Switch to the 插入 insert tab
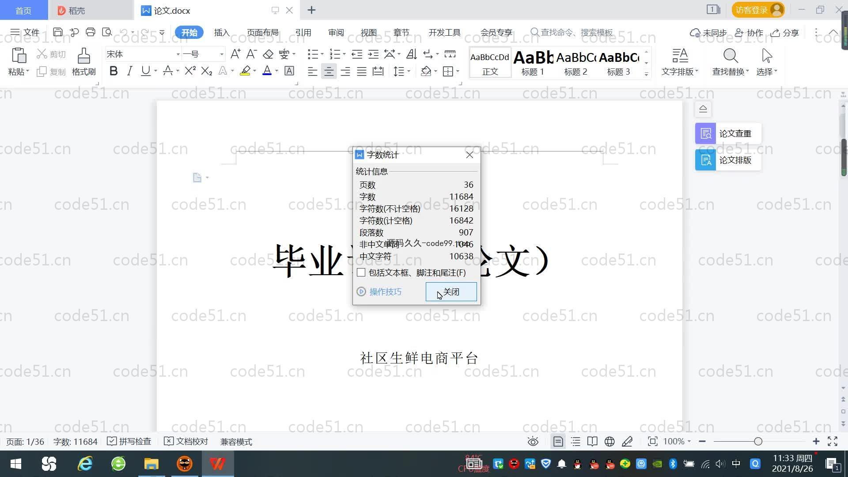The image size is (848, 477). [x=222, y=33]
